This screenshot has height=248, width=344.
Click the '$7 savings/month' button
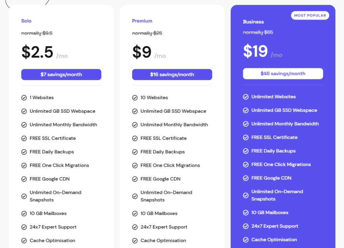pyautogui.click(x=61, y=75)
